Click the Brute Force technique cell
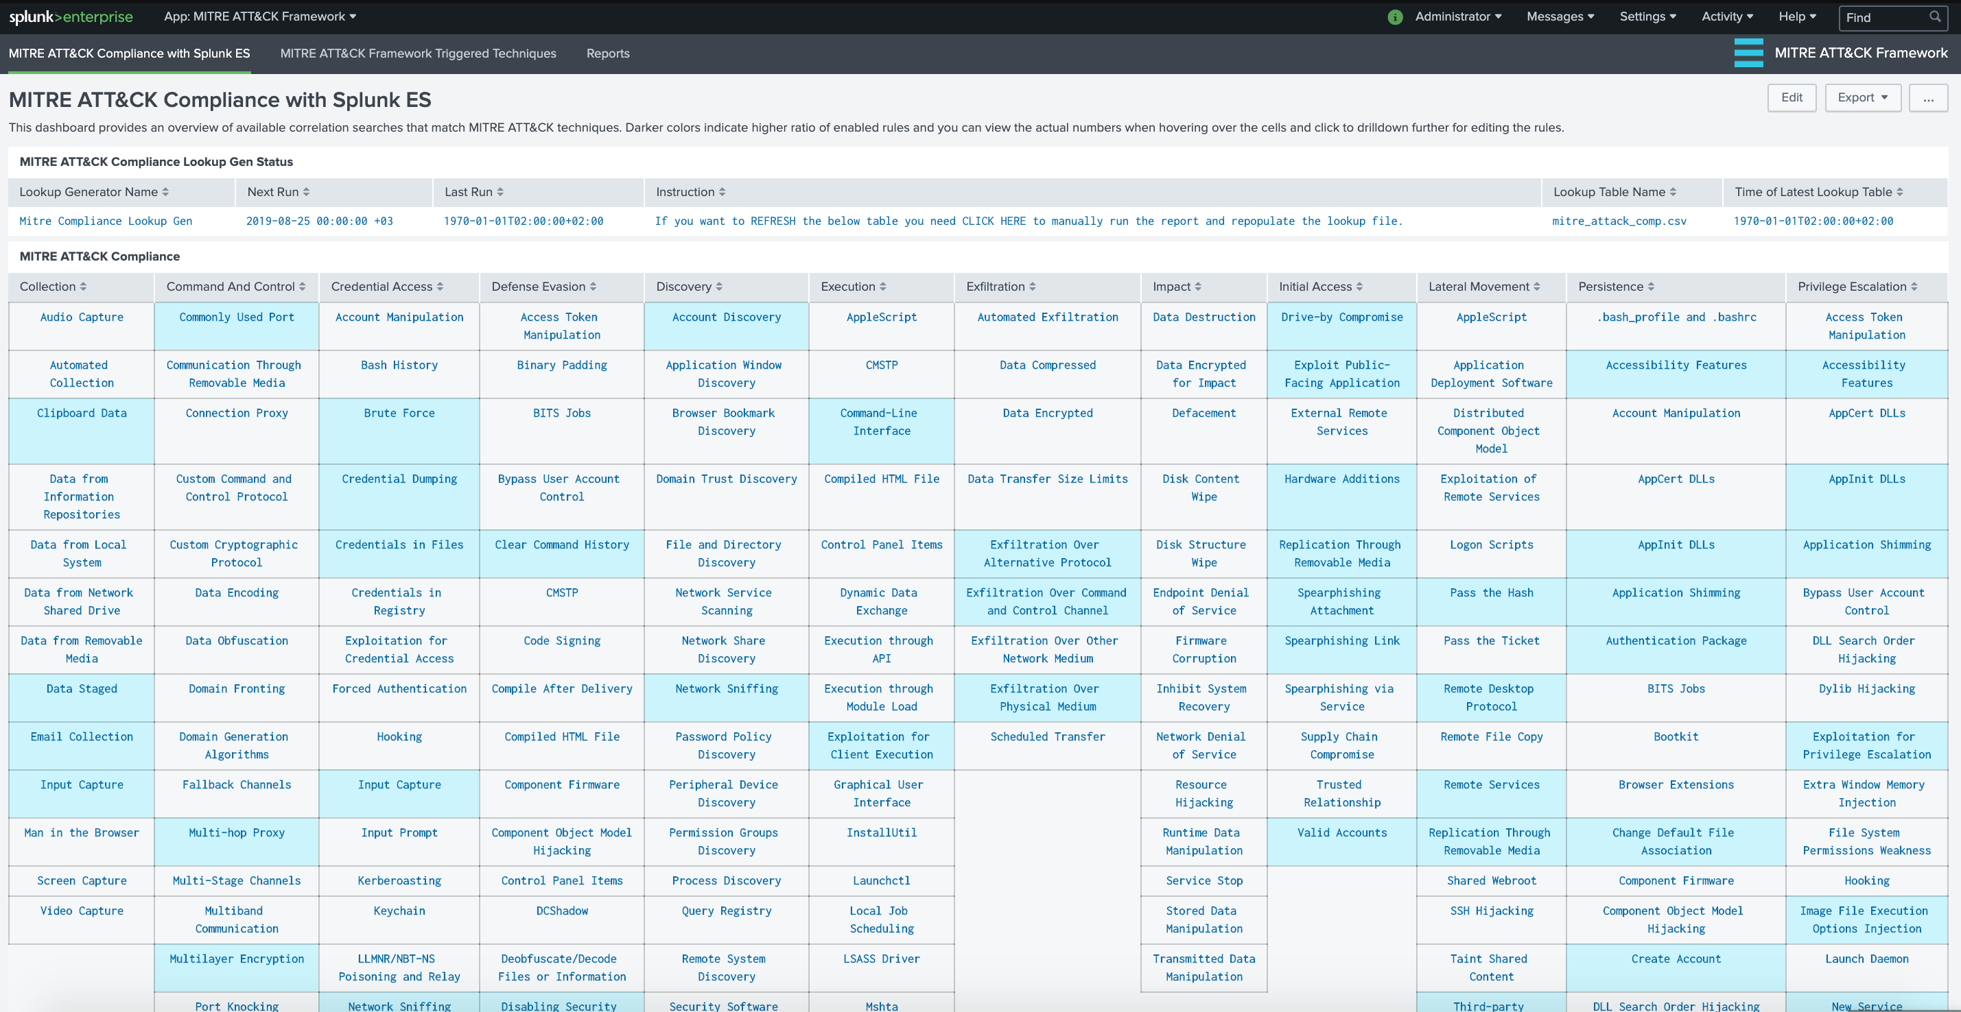Screen dimensions: 1961x1012 [399, 431]
